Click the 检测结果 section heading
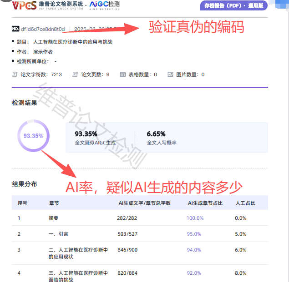Viewport: 289px width, 282px height. pyautogui.click(x=25, y=103)
